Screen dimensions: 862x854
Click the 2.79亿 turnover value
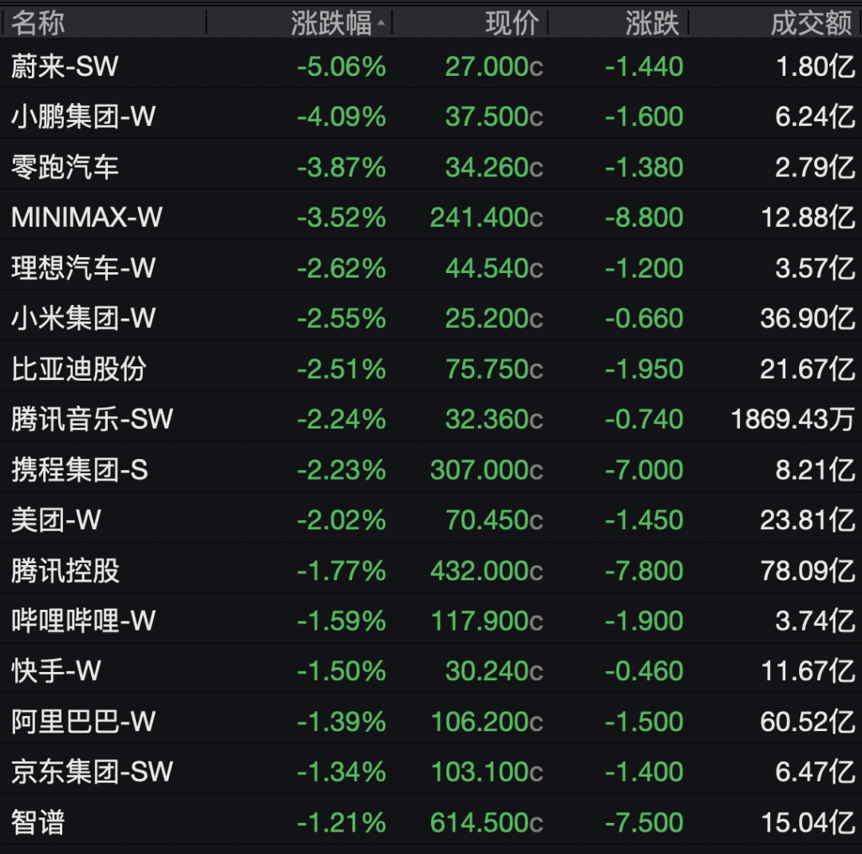click(x=815, y=168)
